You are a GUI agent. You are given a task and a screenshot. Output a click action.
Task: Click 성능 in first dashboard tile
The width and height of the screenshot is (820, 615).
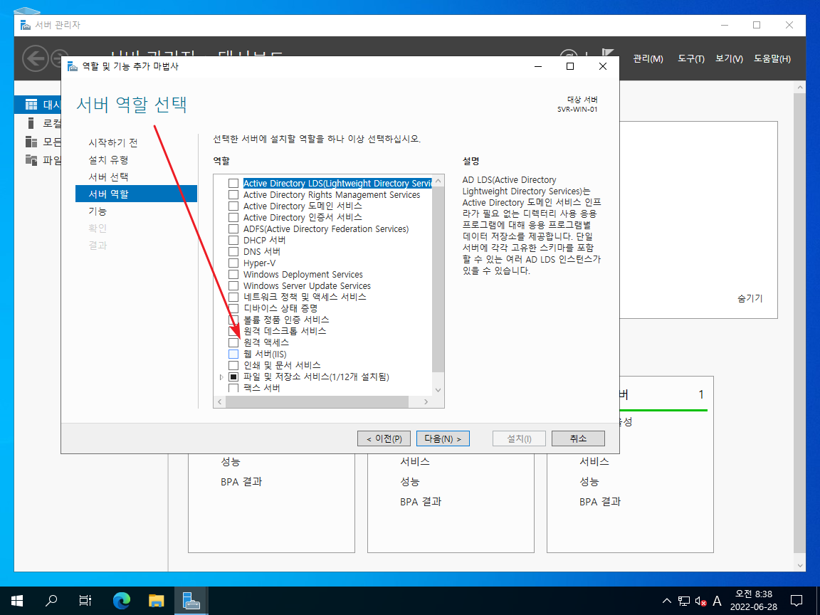click(x=231, y=462)
